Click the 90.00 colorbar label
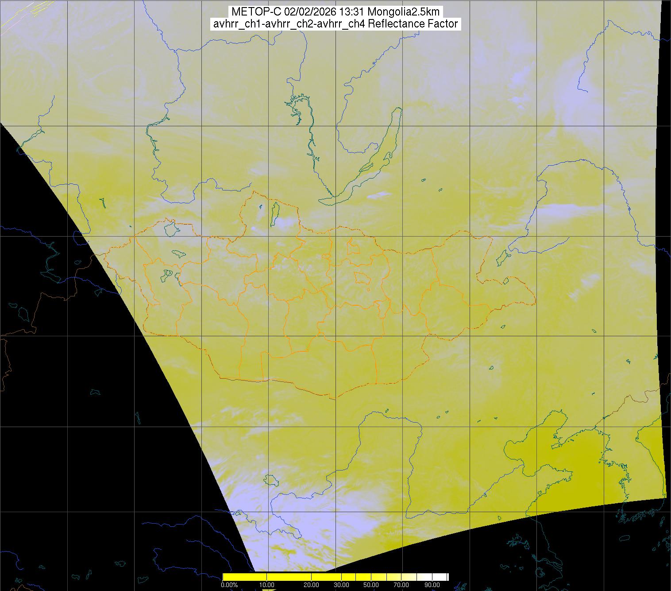The image size is (671, 591). 432,585
